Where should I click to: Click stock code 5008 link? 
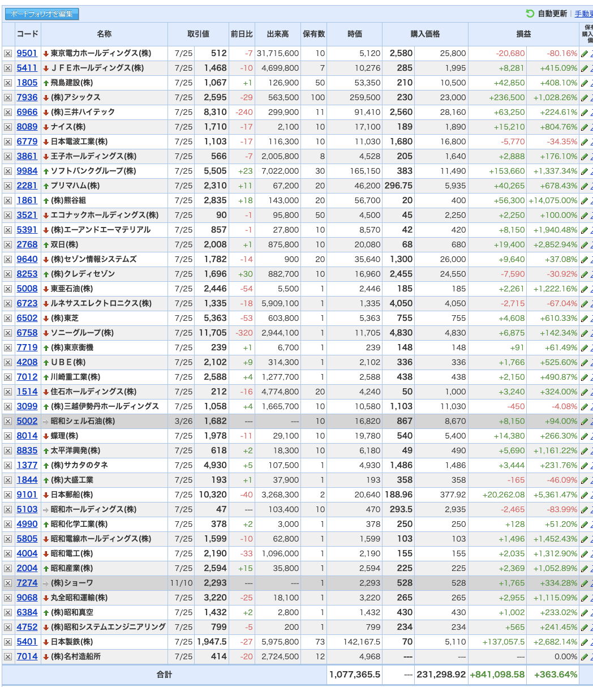click(x=27, y=289)
